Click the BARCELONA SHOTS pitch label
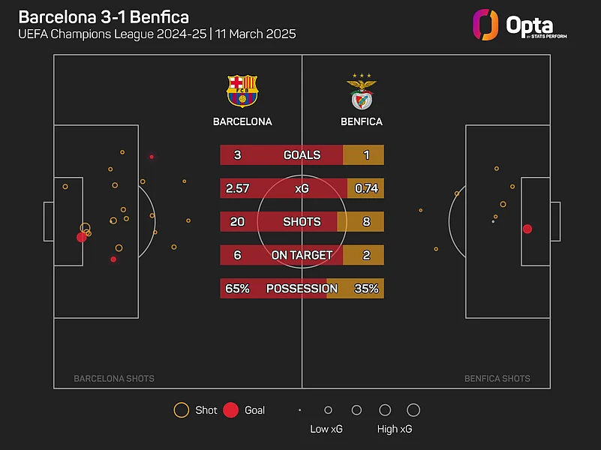 [114, 379]
